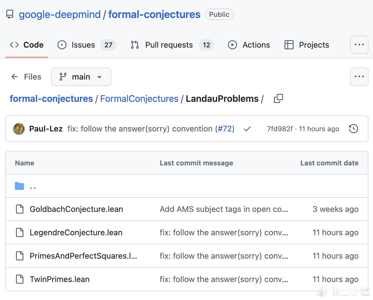Screen dimensions: 373x300
Task: Switch to the Code tab
Action: point(27,45)
